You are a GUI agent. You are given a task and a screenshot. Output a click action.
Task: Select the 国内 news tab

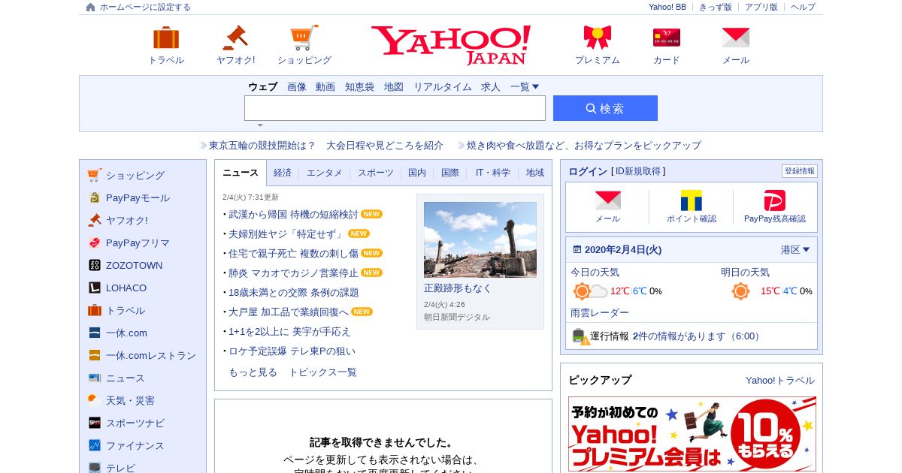(x=417, y=173)
